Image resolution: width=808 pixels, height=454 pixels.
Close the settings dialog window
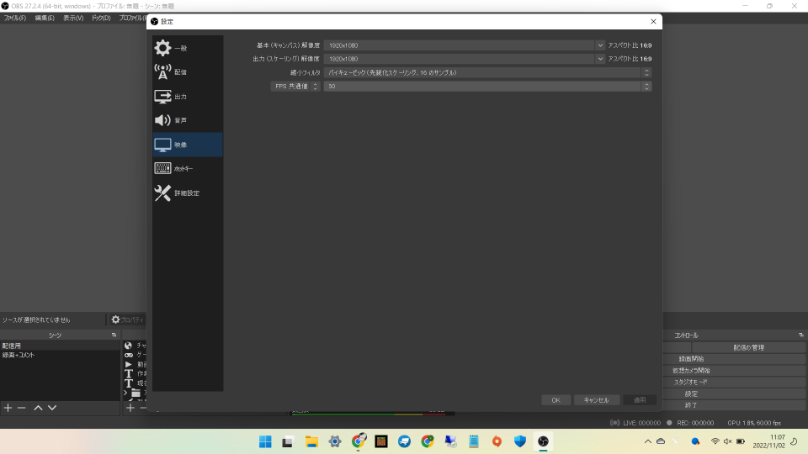(653, 21)
